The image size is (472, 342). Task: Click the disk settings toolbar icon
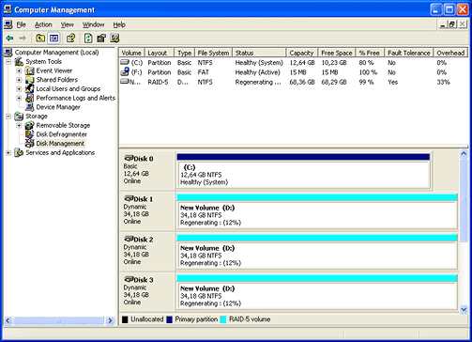coord(114,39)
